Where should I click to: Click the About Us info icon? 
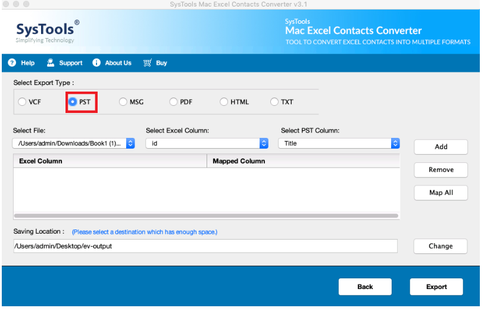click(96, 62)
